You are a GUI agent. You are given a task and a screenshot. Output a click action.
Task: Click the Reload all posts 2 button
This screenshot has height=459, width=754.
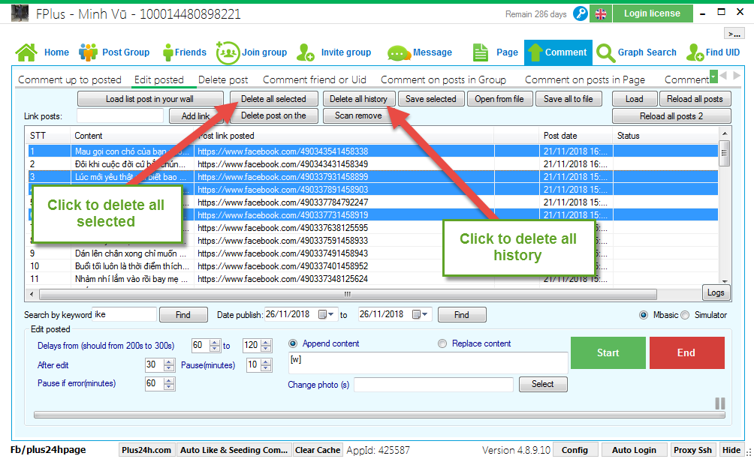pos(671,116)
